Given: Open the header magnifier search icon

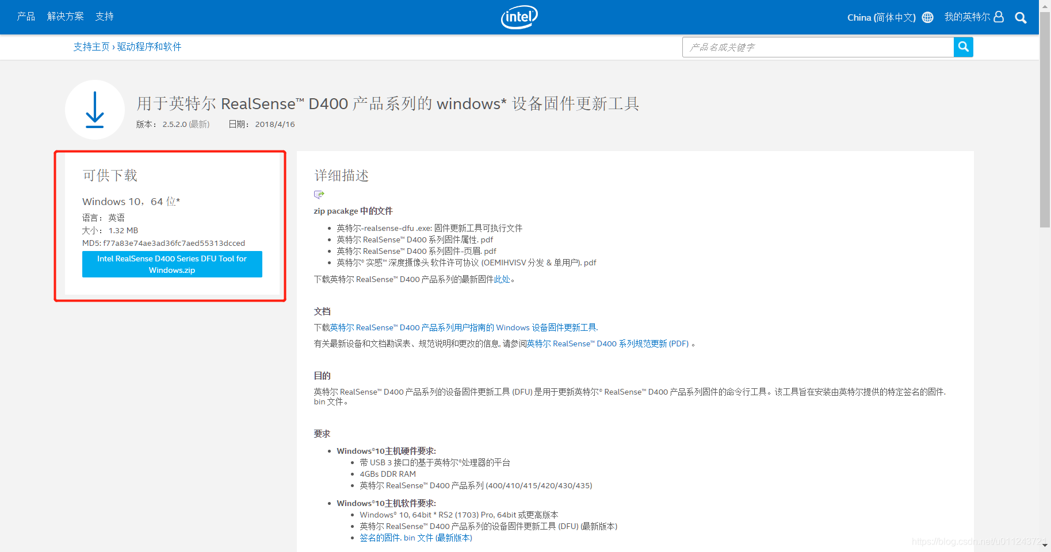Looking at the screenshot, I should click(1021, 18).
